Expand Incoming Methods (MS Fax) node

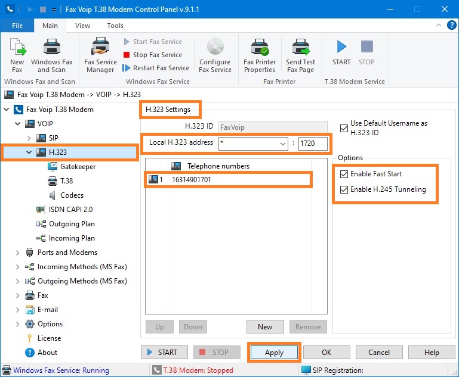(x=17, y=267)
